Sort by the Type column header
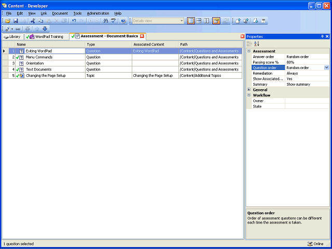The width and height of the screenshot is (332, 249). [x=108, y=45]
